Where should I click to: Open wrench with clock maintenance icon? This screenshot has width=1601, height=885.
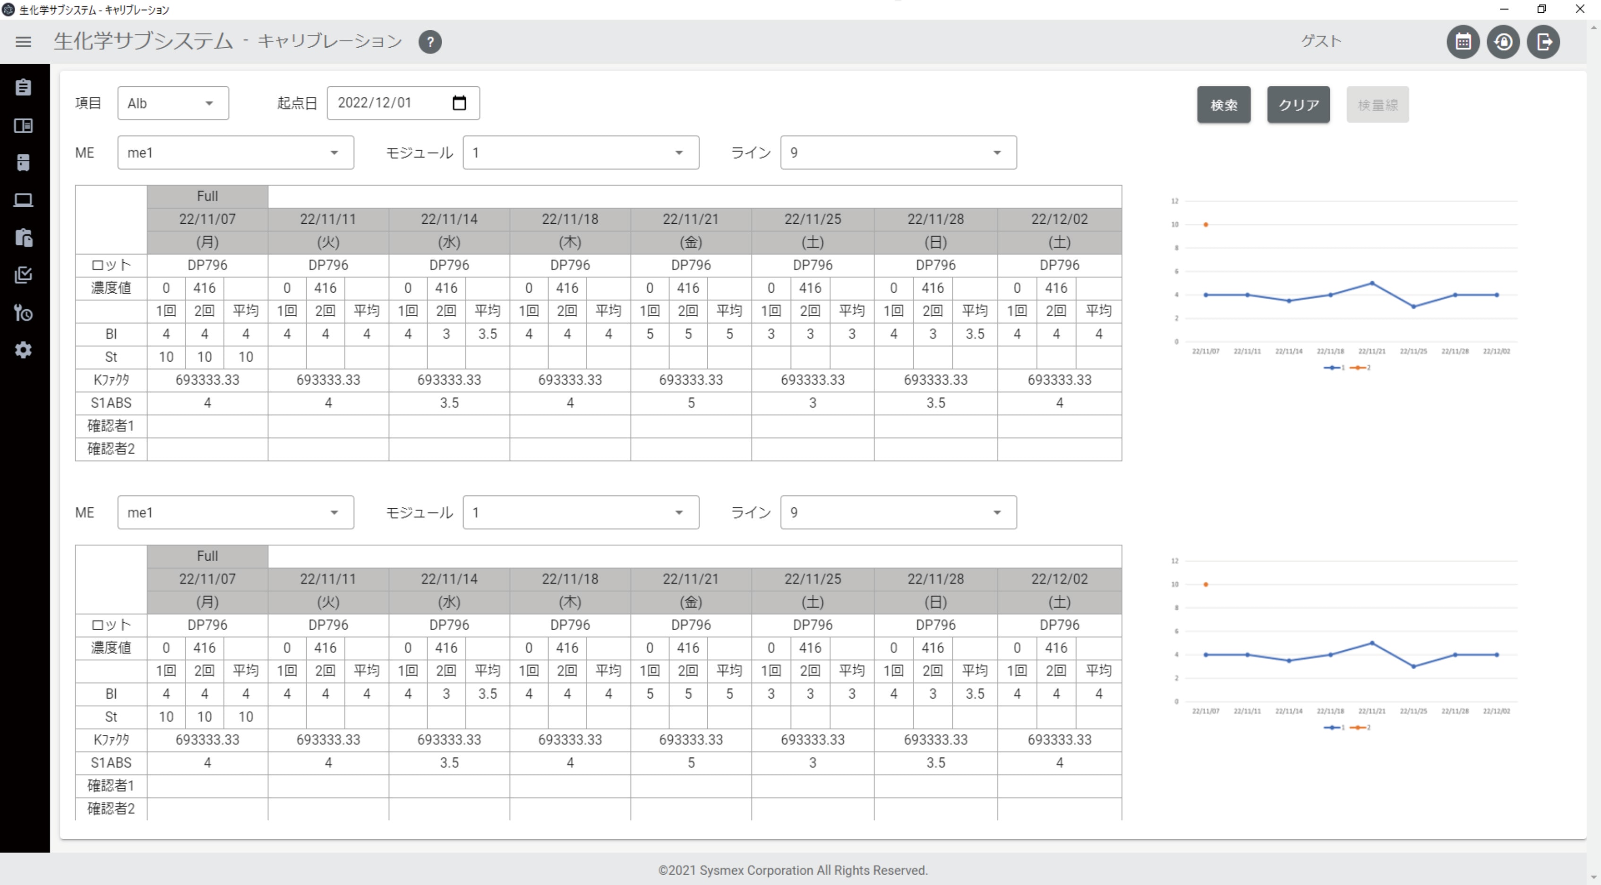coord(23,312)
